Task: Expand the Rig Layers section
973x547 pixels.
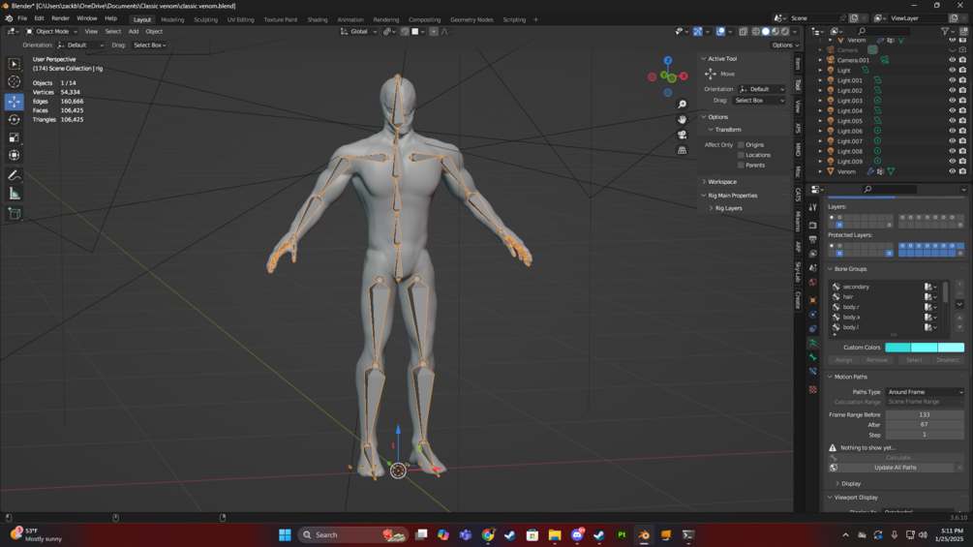Action: 728,208
